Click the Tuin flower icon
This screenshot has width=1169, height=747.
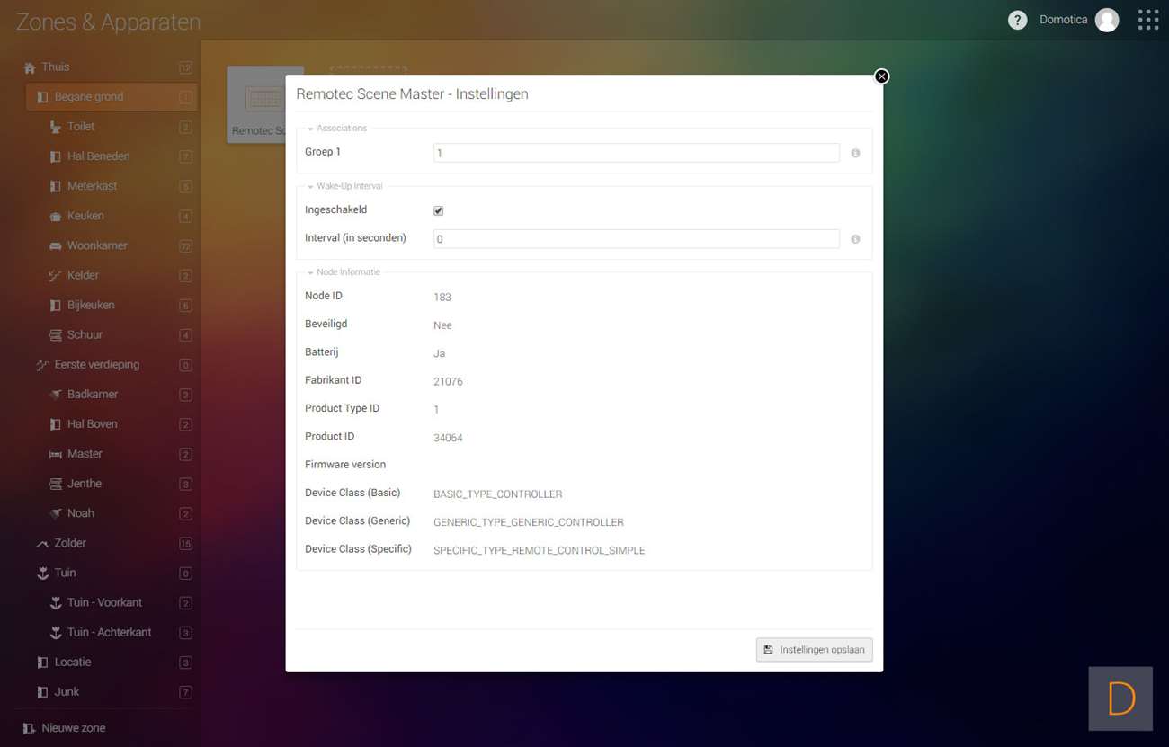pyautogui.click(x=42, y=573)
